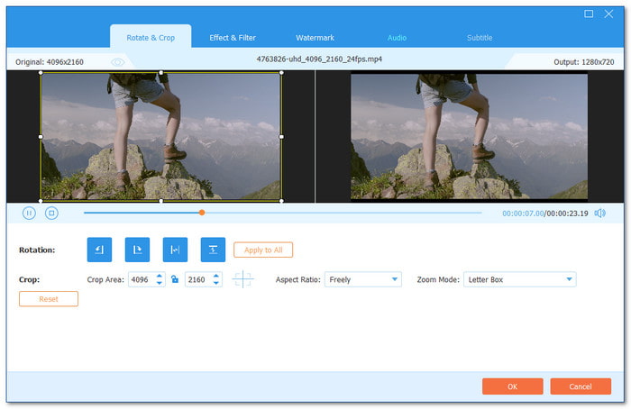Rotate video left 90 degrees
631x409 pixels.
[99, 250]
